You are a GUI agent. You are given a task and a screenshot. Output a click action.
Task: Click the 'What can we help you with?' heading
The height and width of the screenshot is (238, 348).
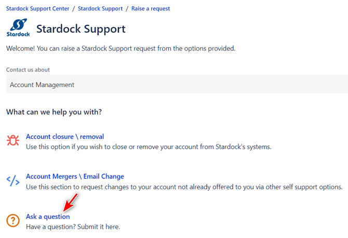click(54, 112)
